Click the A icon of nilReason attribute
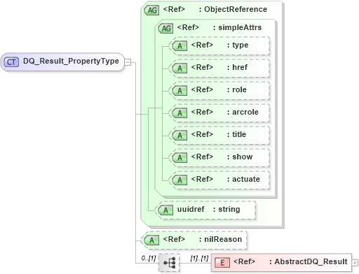 (151, 240)
